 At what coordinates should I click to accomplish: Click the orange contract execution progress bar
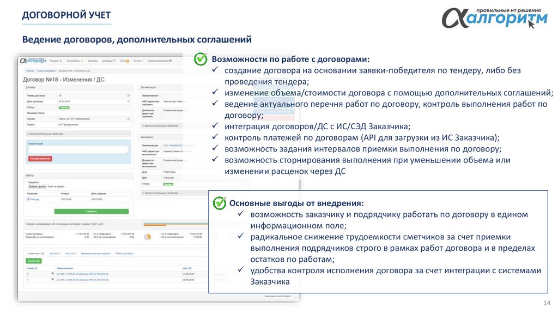(x=155, y=225)
